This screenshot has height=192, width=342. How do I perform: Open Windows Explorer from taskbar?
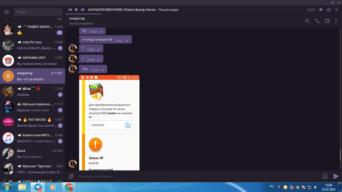tap(22, 187)
